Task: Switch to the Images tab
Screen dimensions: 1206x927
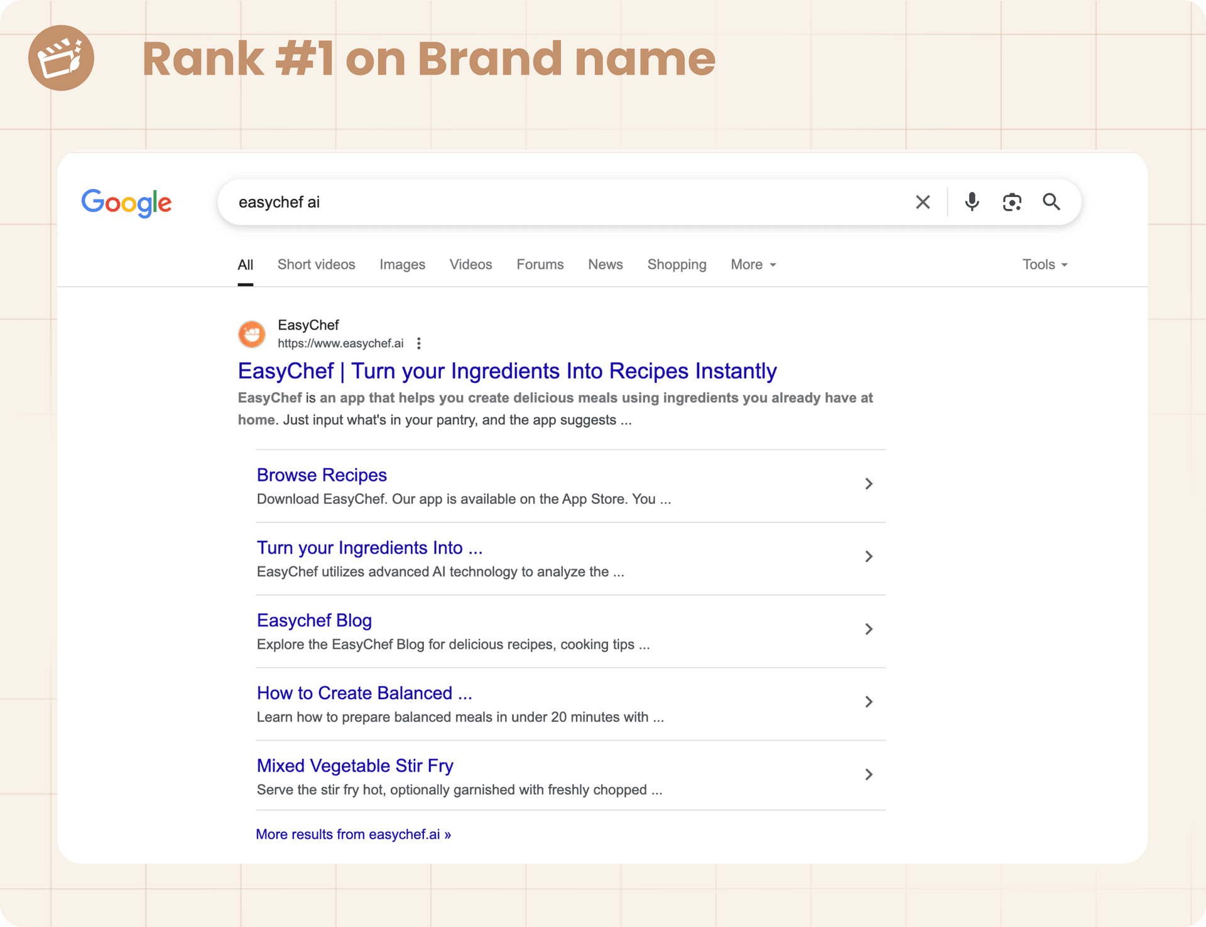Action: coord(402,264)
